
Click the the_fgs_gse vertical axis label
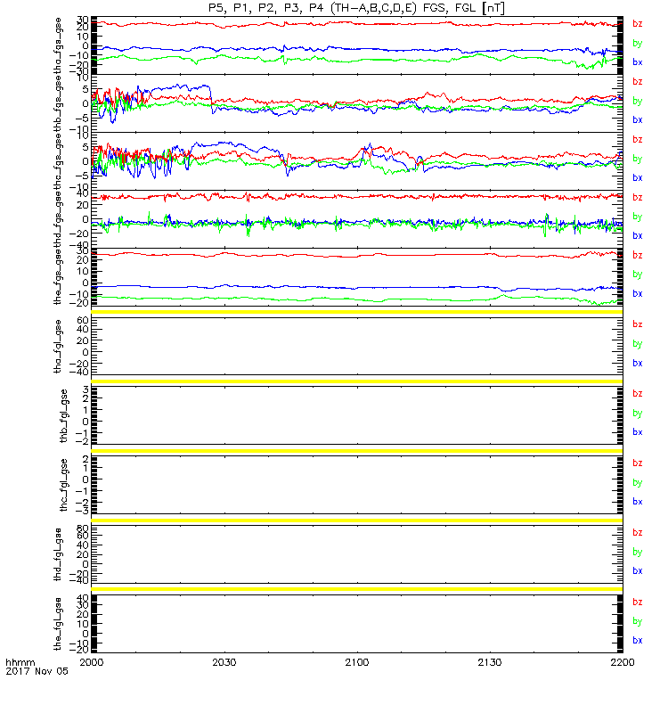(58, 277)
